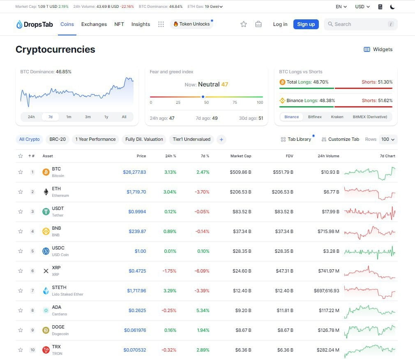Sort by Market Cap column header

pos(241,156)
